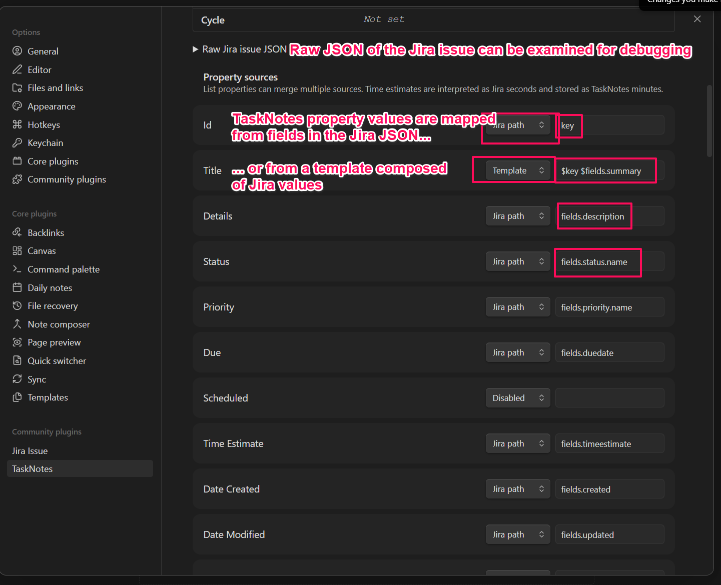Click the Date Modified fields.updated input
The image size is (721, 585).
[x=610, y=534]
